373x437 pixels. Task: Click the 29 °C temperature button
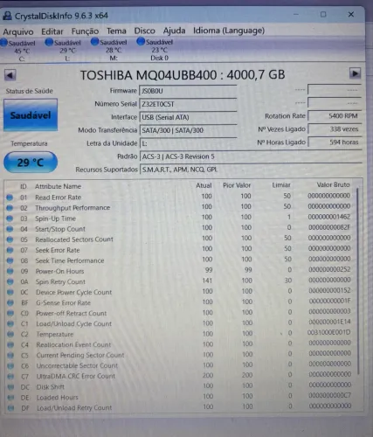pyautogui.click(x=31, y=162)
